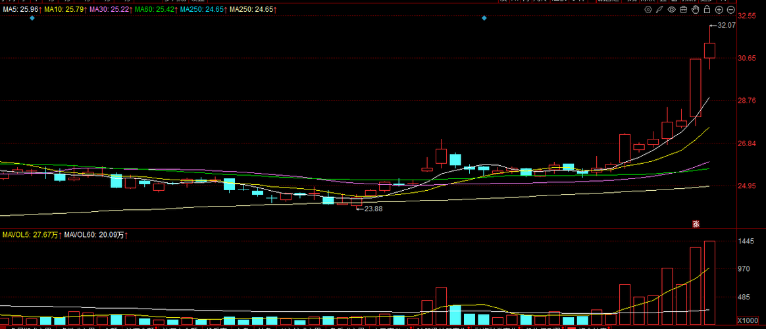The width and height of the screenshot is (766, 329).
Task: Select the hand pan tool icon
Action: tap(695, 9)
